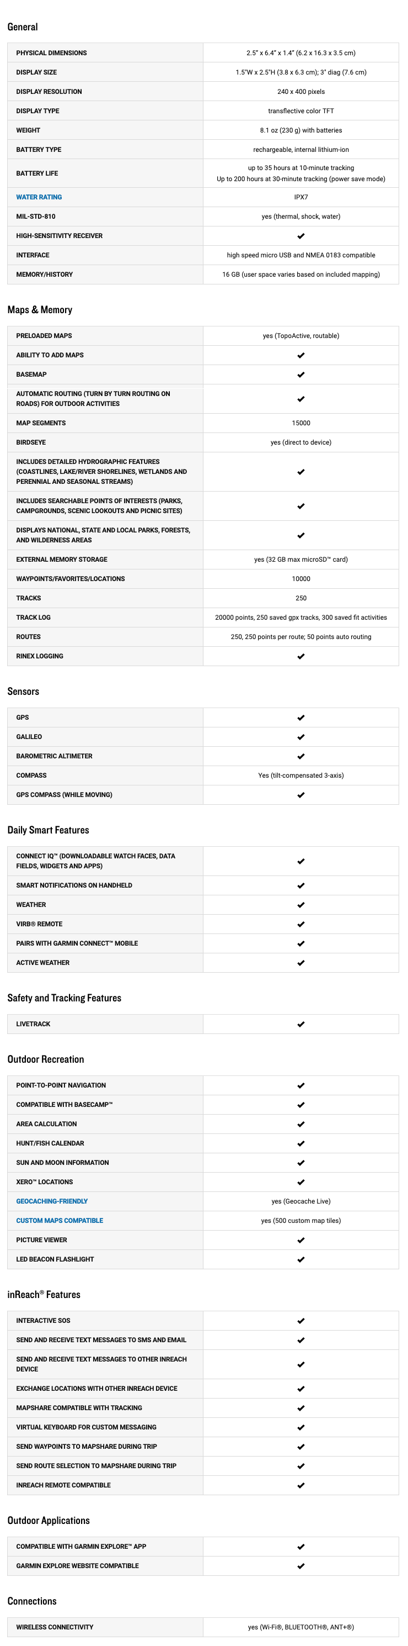Click the Hunt/Fish Calendar checkmark

[x=301, y=1144]
